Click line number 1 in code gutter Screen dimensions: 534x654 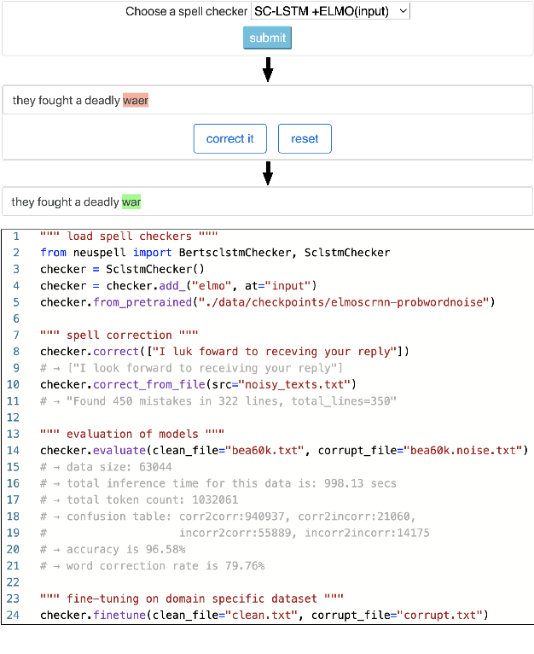tap(15, 236)
